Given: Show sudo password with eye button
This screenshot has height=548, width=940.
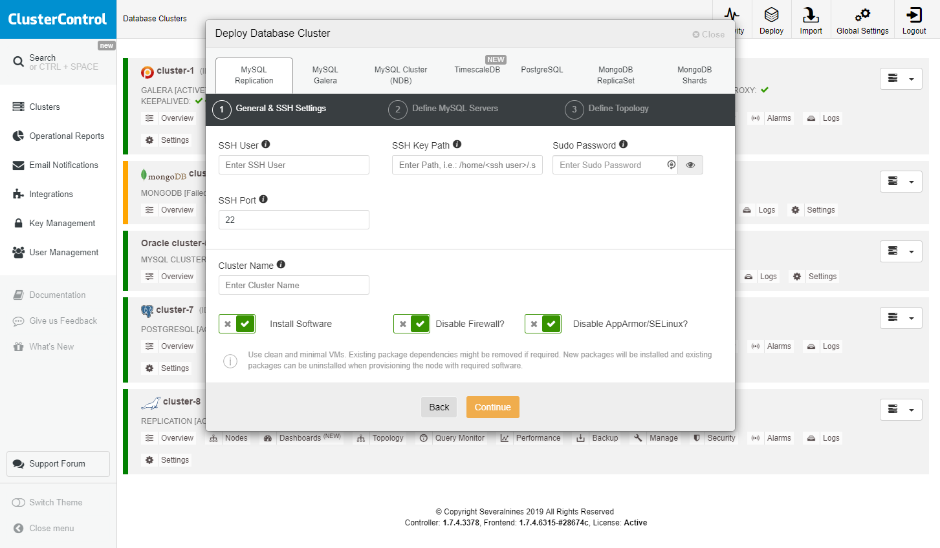Looking at the screenshot, I should point(690,165).
